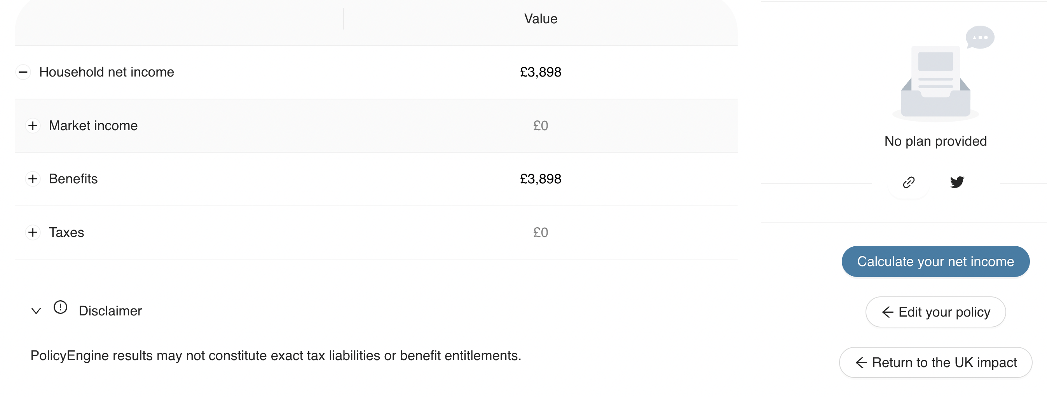
Task: Select the No plan provided label
Action: coord(935,141)
